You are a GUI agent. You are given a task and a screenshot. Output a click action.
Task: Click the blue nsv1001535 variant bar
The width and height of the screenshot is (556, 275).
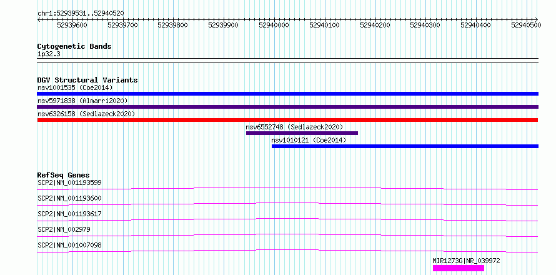[287, 94]
